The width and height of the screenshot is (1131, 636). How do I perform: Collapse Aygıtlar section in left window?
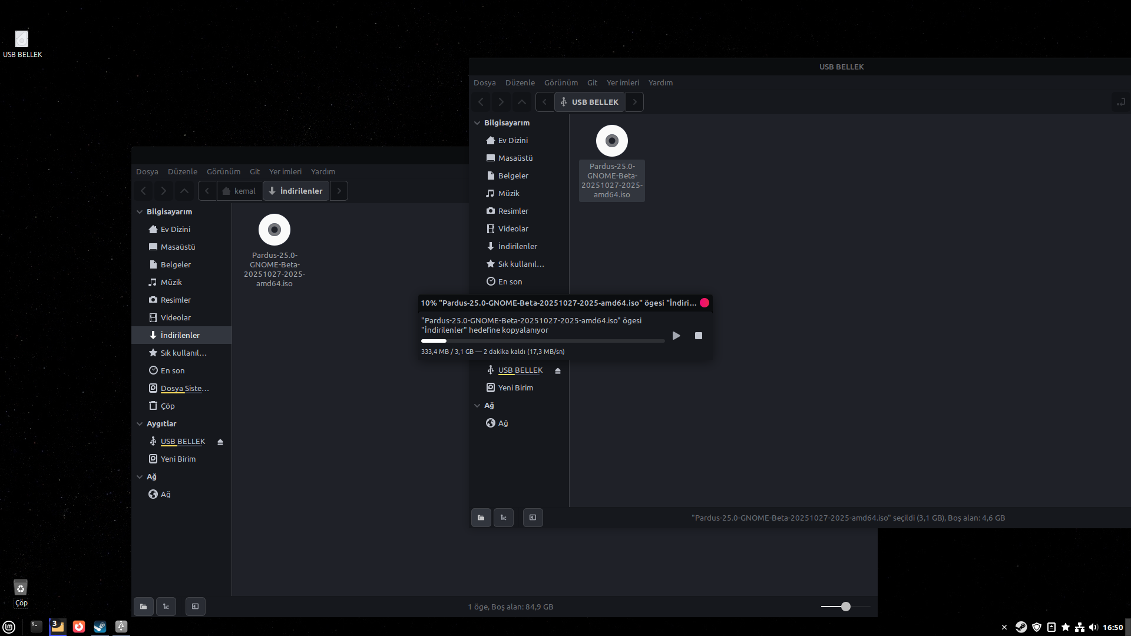[x=140, y=424]
